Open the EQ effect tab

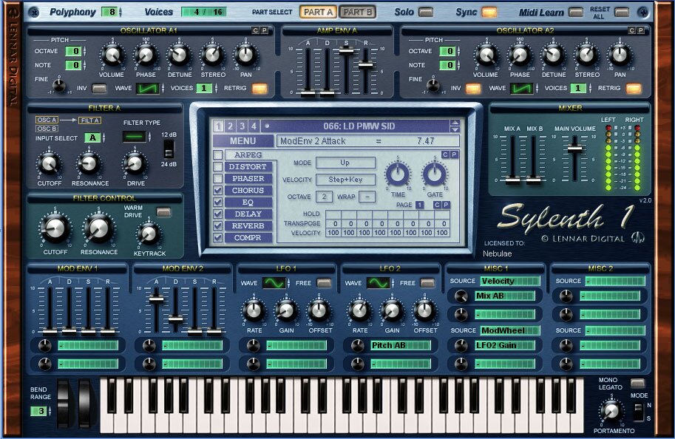(x=248, y=203)
